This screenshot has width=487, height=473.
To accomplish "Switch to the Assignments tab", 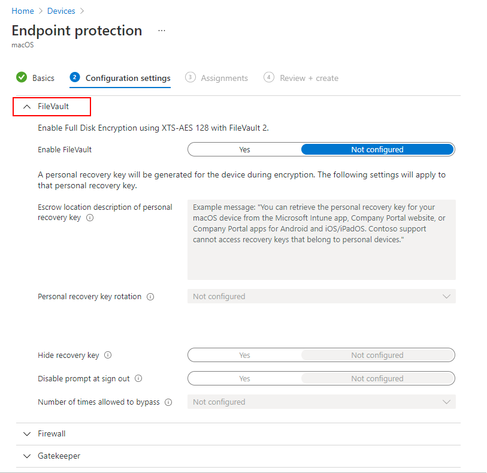I will tap(223, 79).
